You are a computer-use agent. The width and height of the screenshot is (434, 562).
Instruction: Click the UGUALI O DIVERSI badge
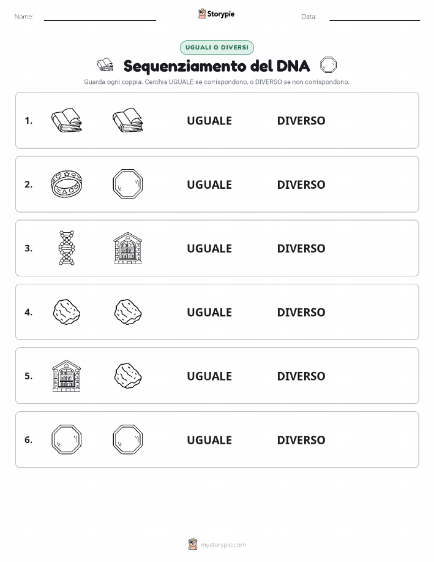[217, 47]
